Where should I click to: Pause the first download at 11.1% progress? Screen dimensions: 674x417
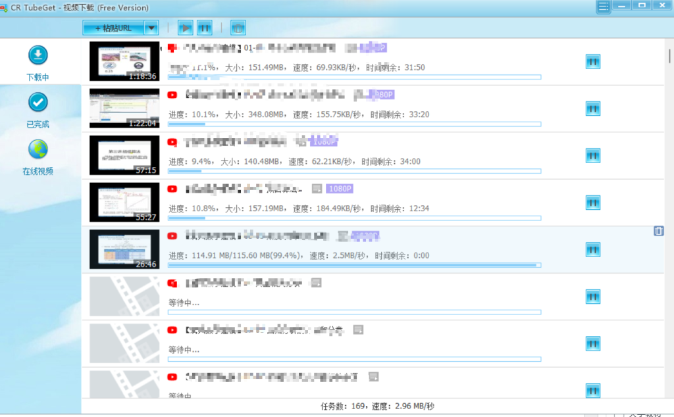(x=593, y=61)
